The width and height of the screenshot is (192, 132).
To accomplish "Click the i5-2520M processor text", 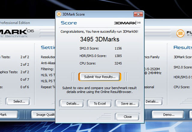I will point(153,69).
